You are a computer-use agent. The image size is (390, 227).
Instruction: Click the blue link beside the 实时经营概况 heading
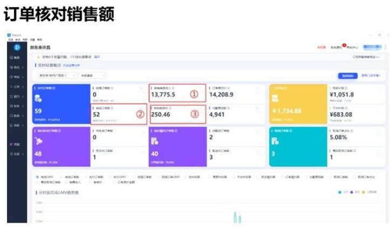(71, 65)
